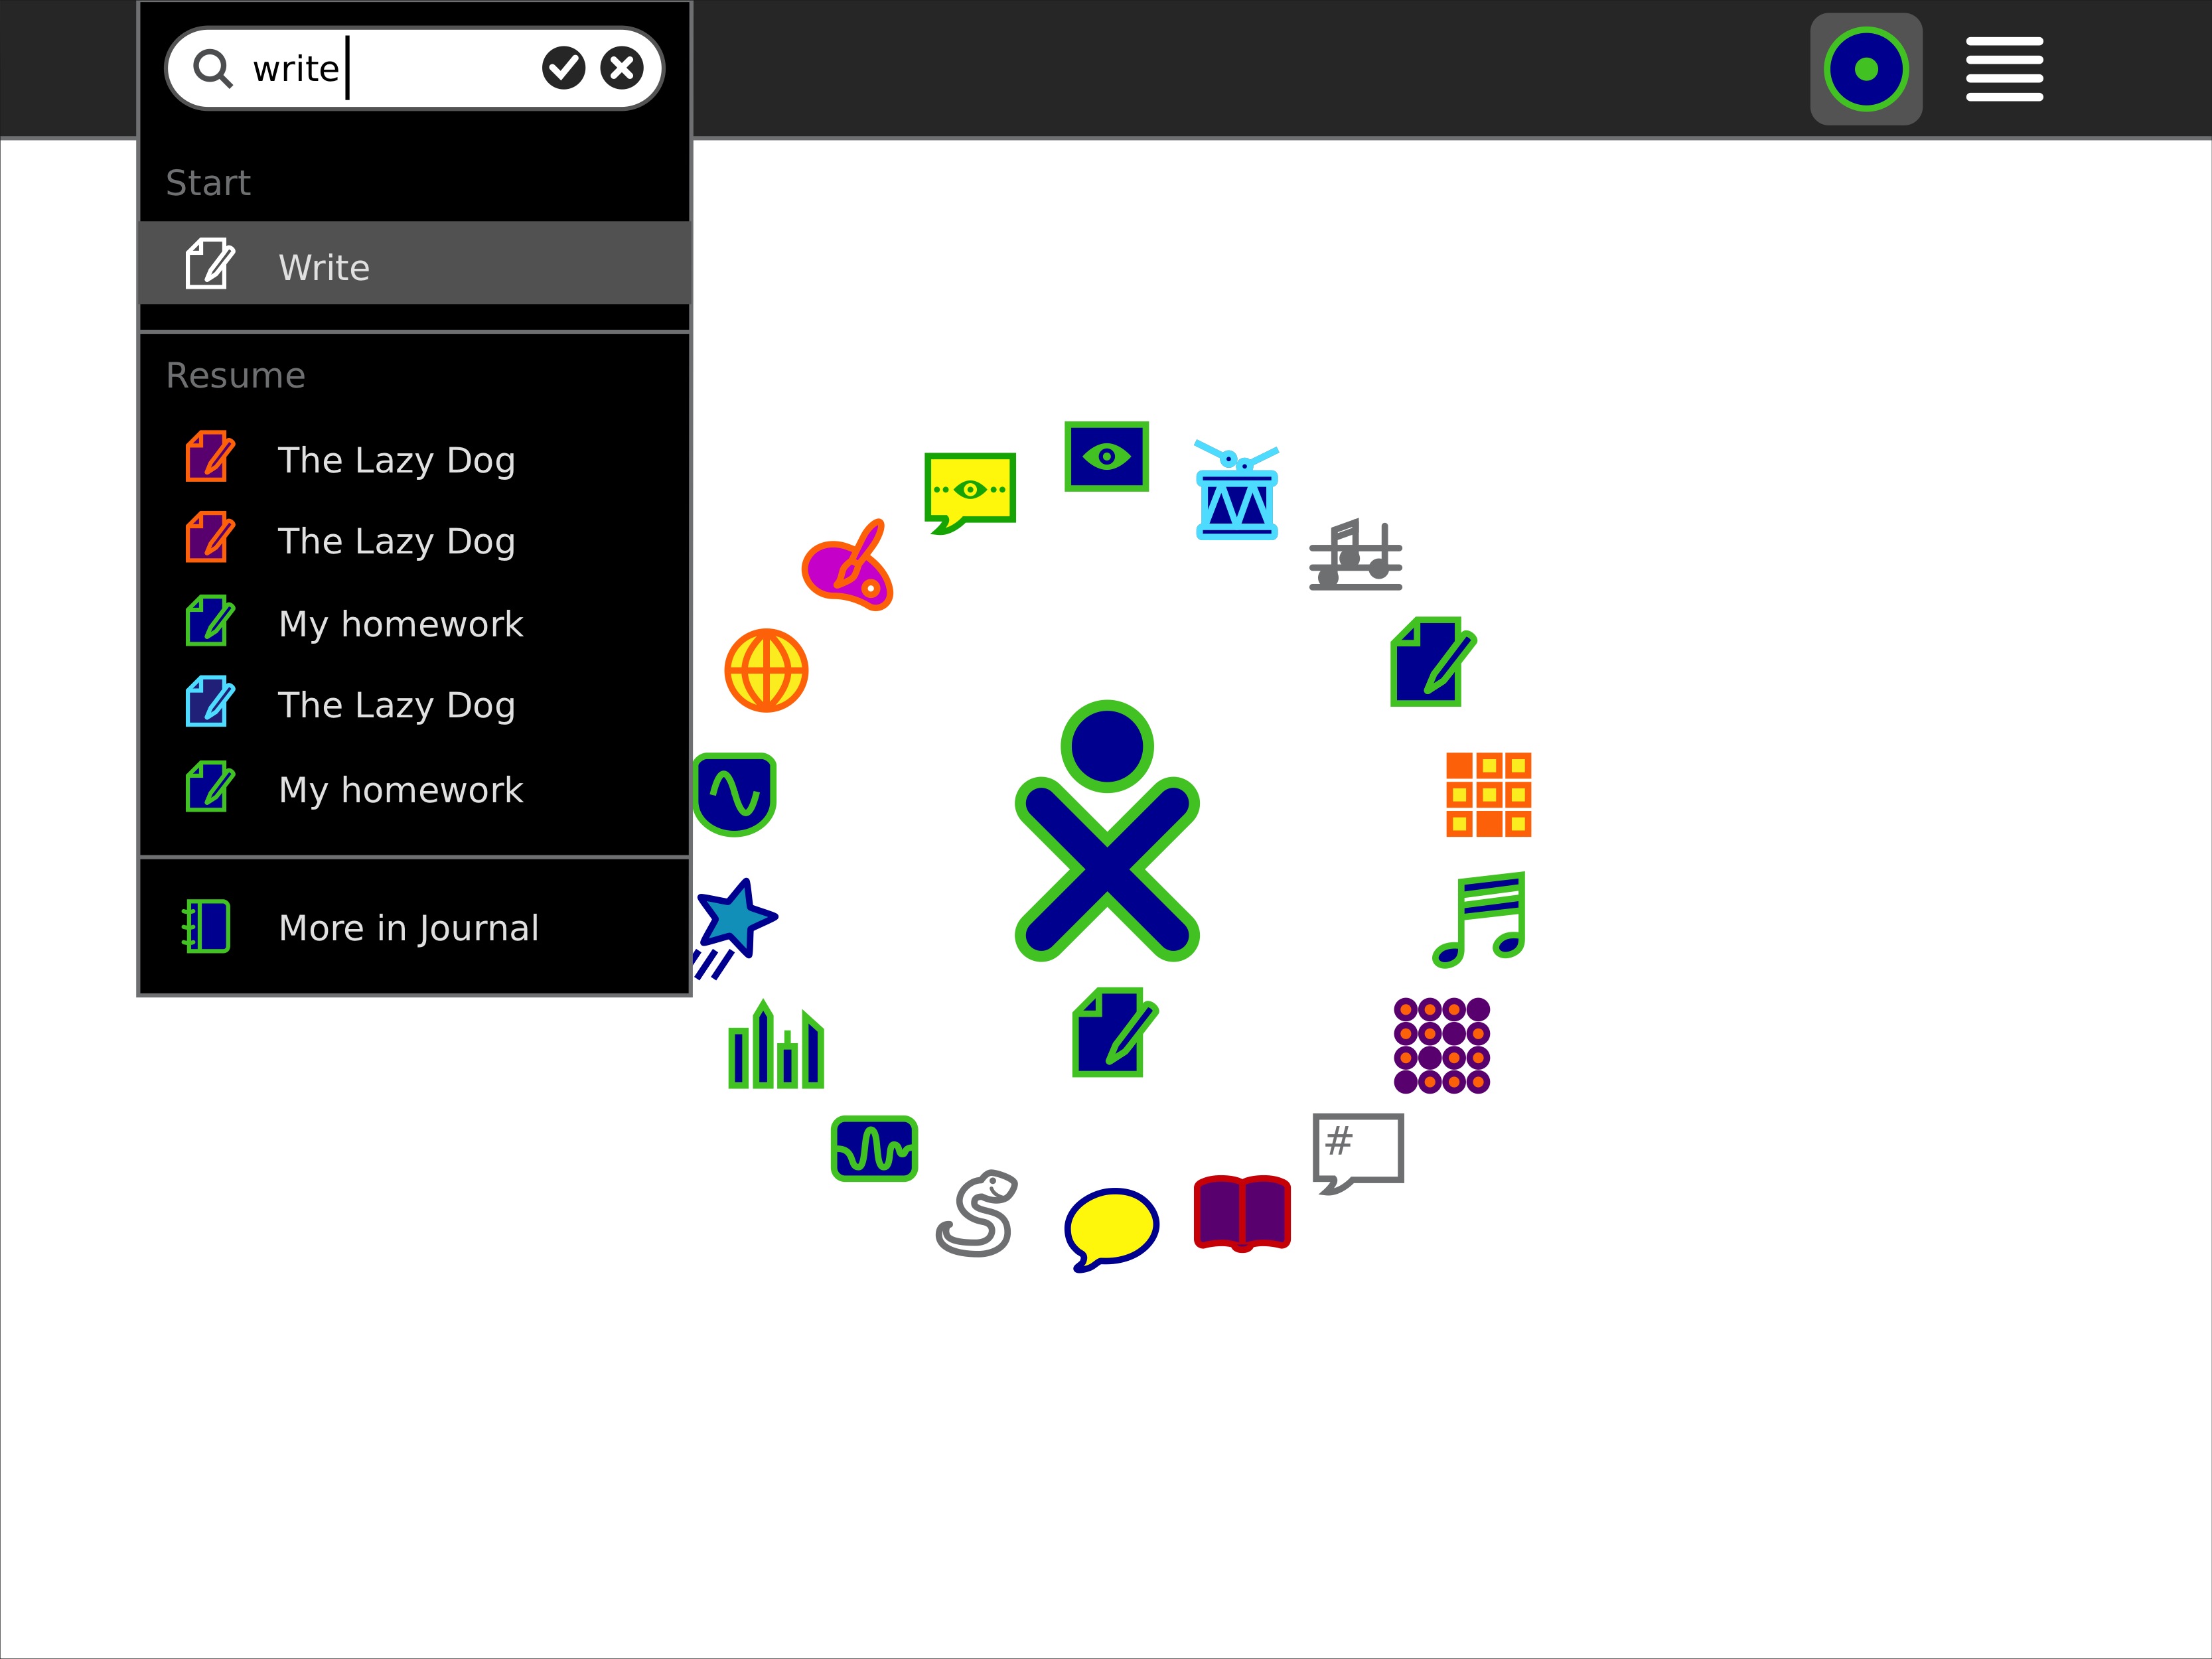Launch the TamTam drum activity icon
This screenshot has width=2212, height=1659.
coord(1237,490)
